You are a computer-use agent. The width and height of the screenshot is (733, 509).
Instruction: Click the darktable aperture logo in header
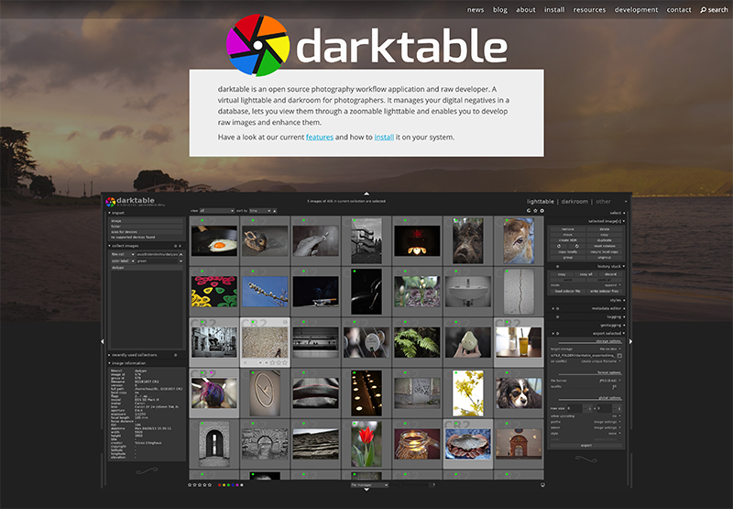(x=258, y=45)
